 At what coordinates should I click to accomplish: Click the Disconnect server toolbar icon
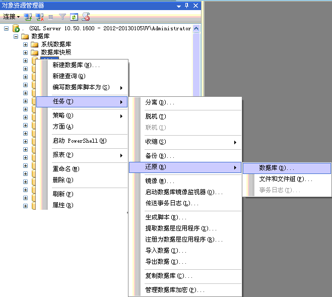coord(39,17)
